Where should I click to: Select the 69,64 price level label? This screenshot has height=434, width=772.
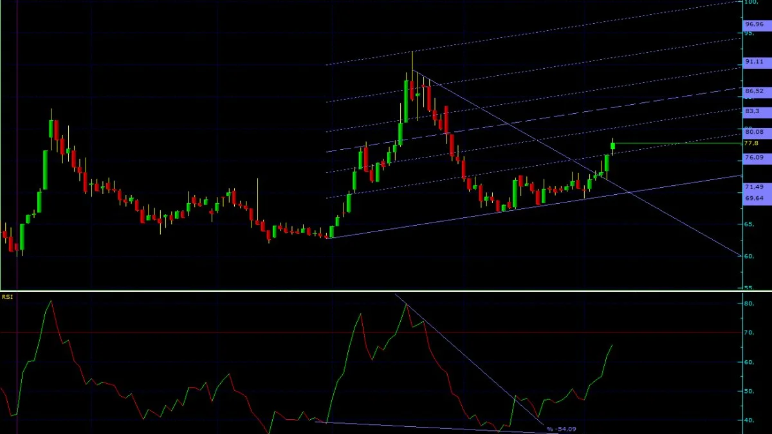click(754, 198)
